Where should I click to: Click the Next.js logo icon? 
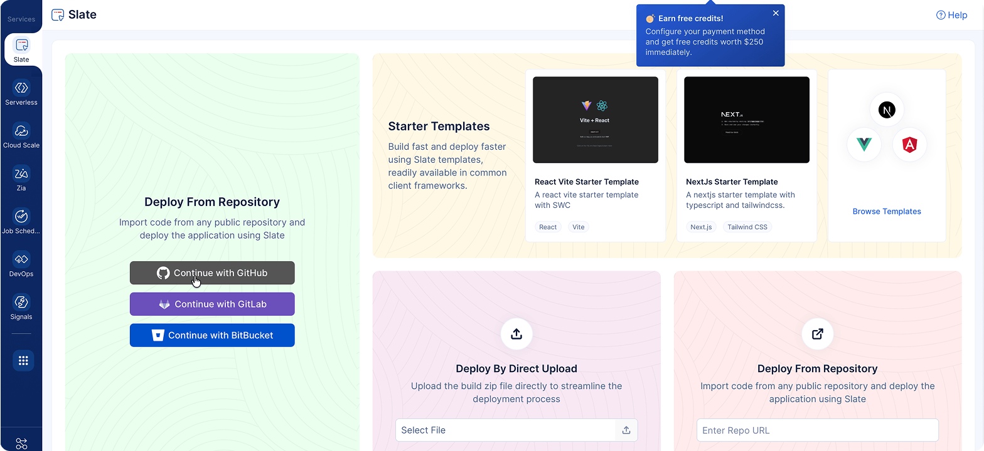coord(887,110)
